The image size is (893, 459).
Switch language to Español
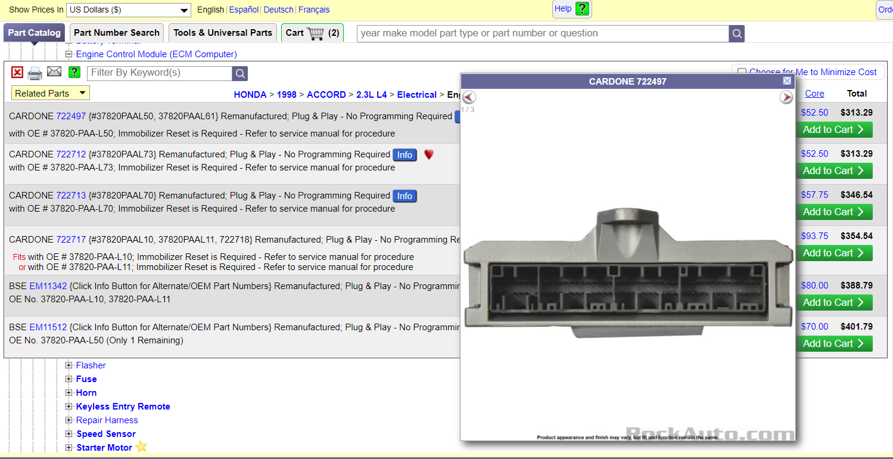coord(244,10)
